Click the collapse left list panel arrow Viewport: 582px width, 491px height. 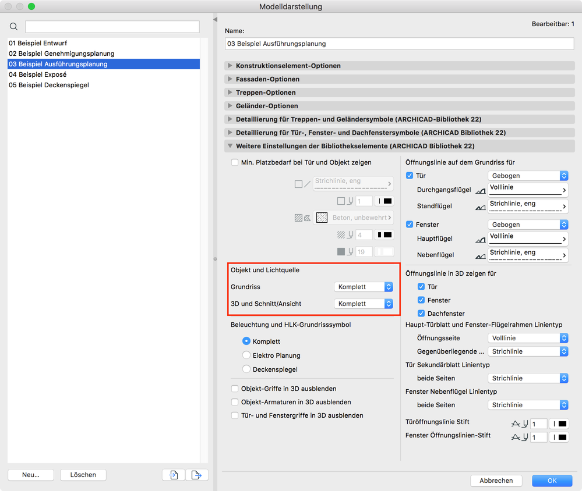[x=216, y=19]
